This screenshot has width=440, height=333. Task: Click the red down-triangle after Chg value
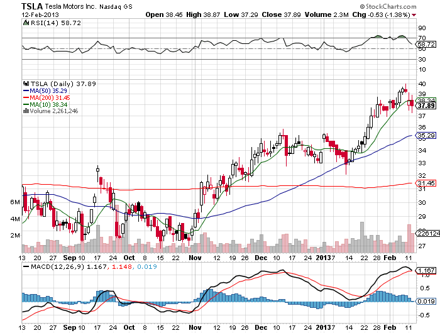pyautogui.click(x=414, y=15)
